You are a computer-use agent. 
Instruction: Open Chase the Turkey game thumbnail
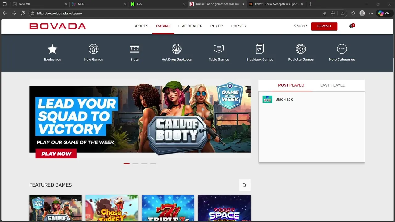click(112, 208)
